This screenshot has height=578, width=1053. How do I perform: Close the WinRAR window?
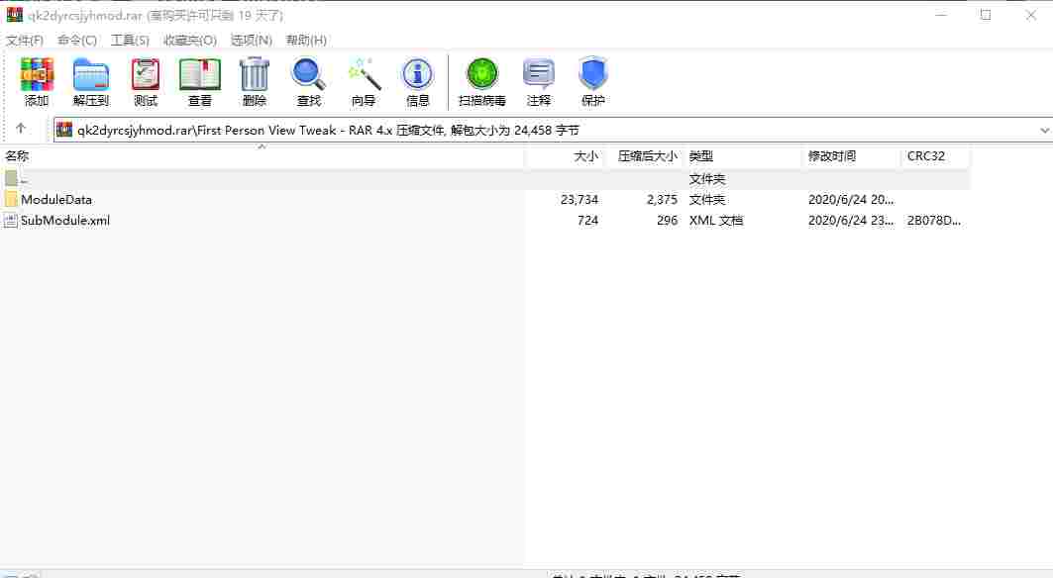tap(1031, 15)
